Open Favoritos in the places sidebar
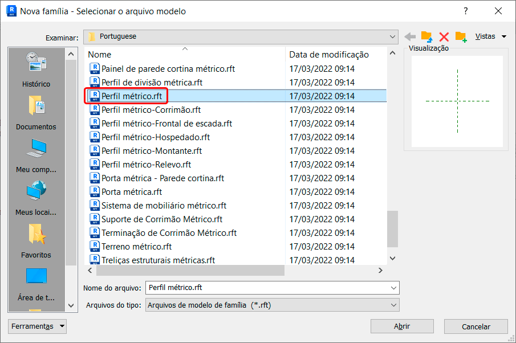 tap(36, 240)
